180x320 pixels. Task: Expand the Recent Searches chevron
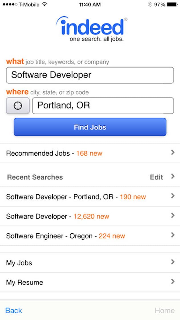click(173, 177)
